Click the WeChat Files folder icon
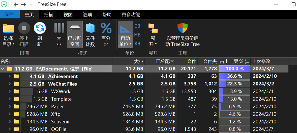Screen dimensions: 297x133 coord(16,84)
